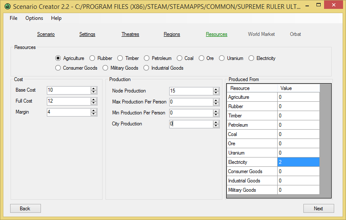Focus the Max Production Per Person field
This screenshot has height=220, width=346.
click(x=191, y=102)
